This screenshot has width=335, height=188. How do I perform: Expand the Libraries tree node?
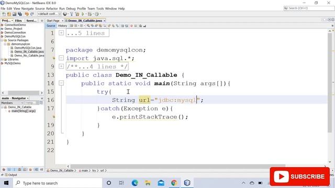[2, 59]
